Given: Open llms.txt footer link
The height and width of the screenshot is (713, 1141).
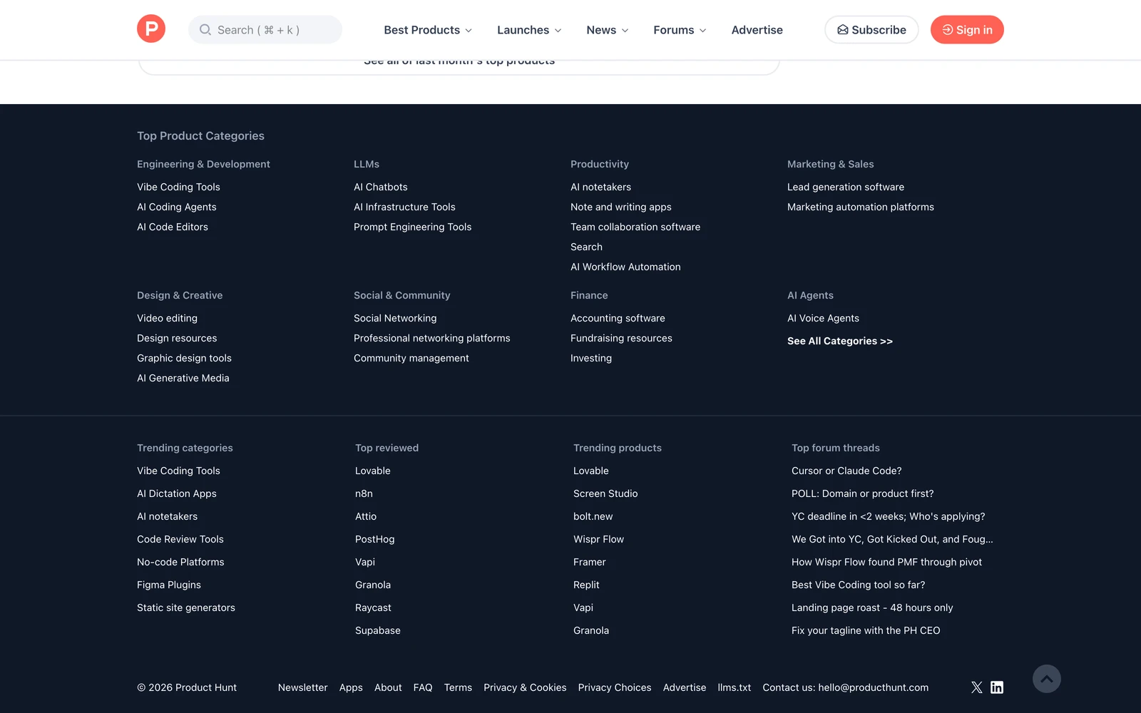Looking at the screenshot, I should click(735, 687).
